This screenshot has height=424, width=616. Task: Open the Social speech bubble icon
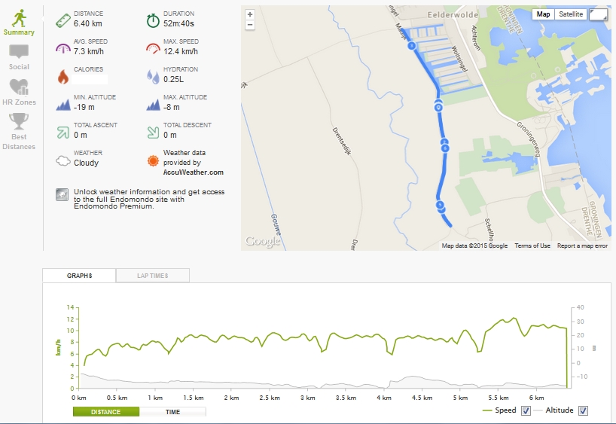click(x=19, y=51)
